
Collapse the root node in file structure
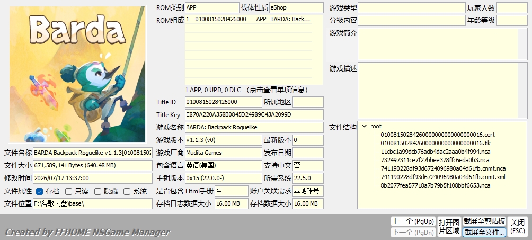tap(365, 126)
